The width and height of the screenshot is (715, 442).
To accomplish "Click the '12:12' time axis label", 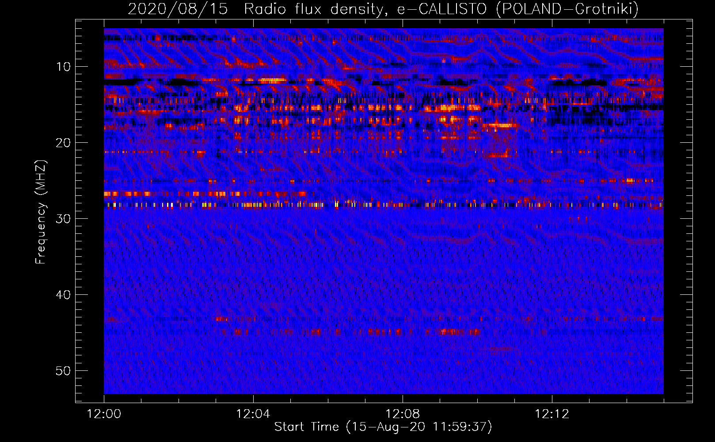I will pyautogui.click(x=552, y=414).
